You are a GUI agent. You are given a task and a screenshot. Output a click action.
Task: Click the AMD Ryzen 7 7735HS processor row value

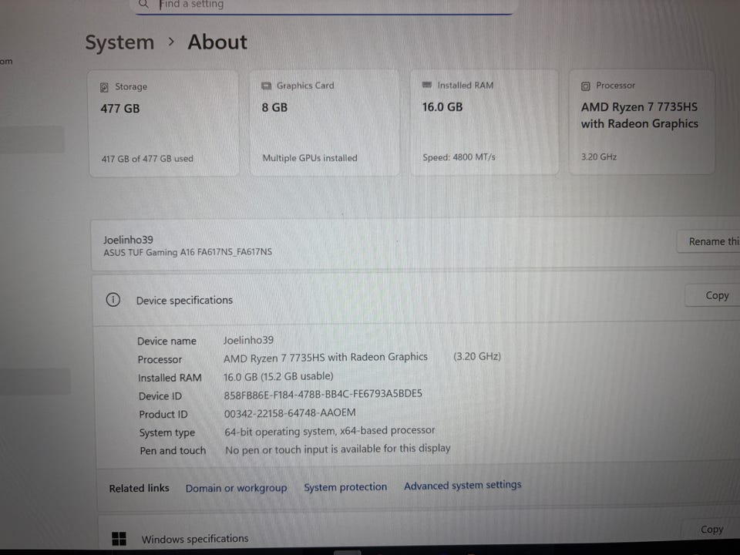pyautogui.click(x=325, y=358)
